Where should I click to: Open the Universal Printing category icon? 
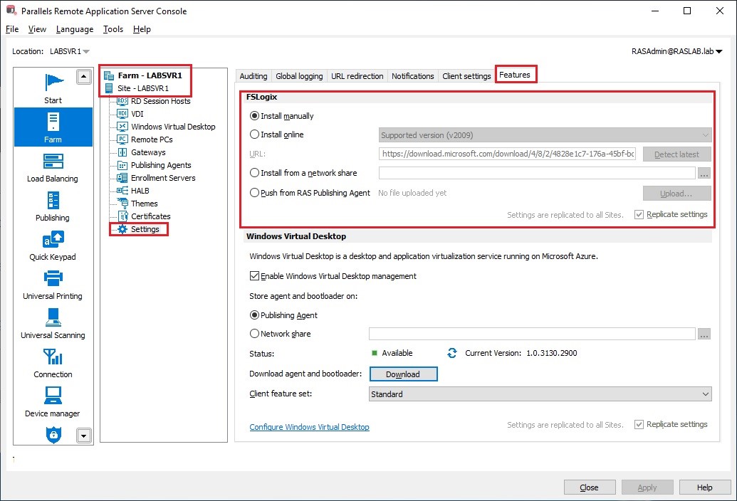pyautogui.click(x=53, y=278)
